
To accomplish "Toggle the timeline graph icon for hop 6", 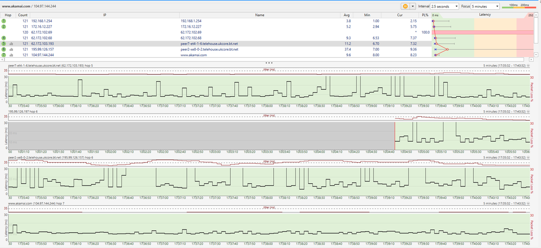I will (x=11, y=50).
